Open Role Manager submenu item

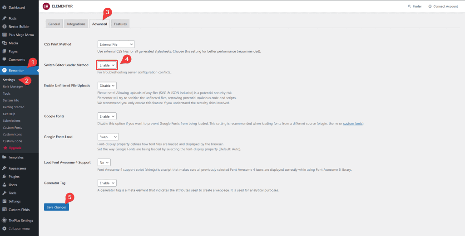[x=13, y=87]
